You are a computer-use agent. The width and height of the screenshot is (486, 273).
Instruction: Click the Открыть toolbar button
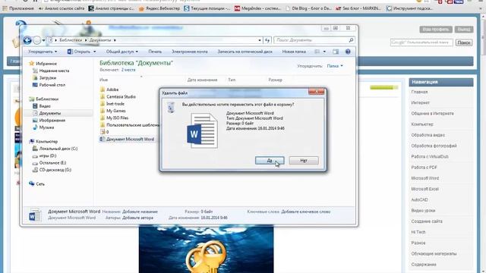[x=79, y=52]
